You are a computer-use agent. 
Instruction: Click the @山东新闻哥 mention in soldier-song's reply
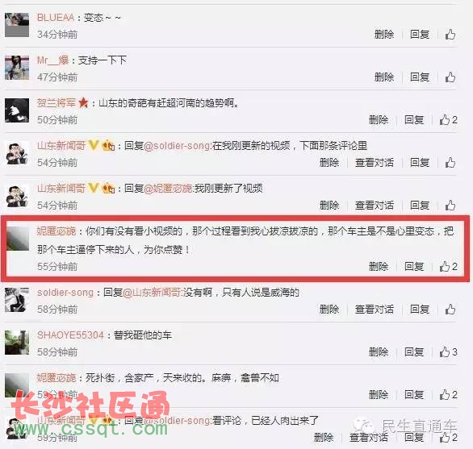[153, 293]
